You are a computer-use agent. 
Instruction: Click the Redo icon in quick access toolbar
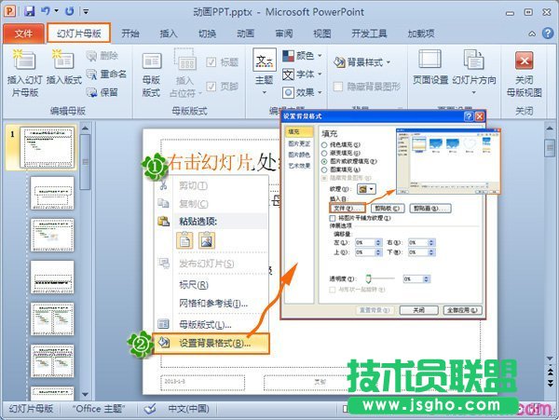tap(70, 11)
